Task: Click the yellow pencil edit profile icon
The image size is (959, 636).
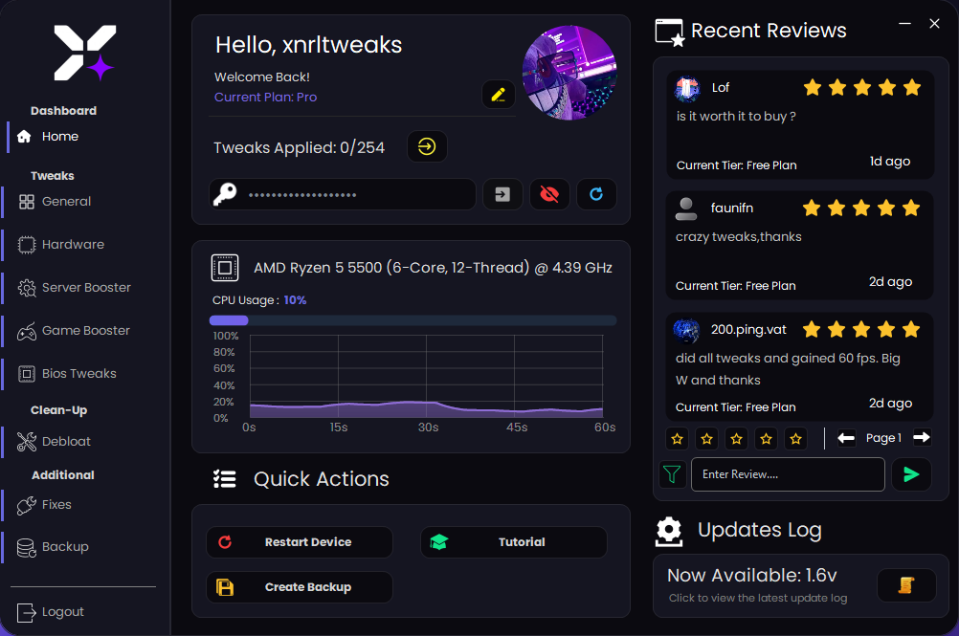Action: pyautogui.click(x=498, y=94)
